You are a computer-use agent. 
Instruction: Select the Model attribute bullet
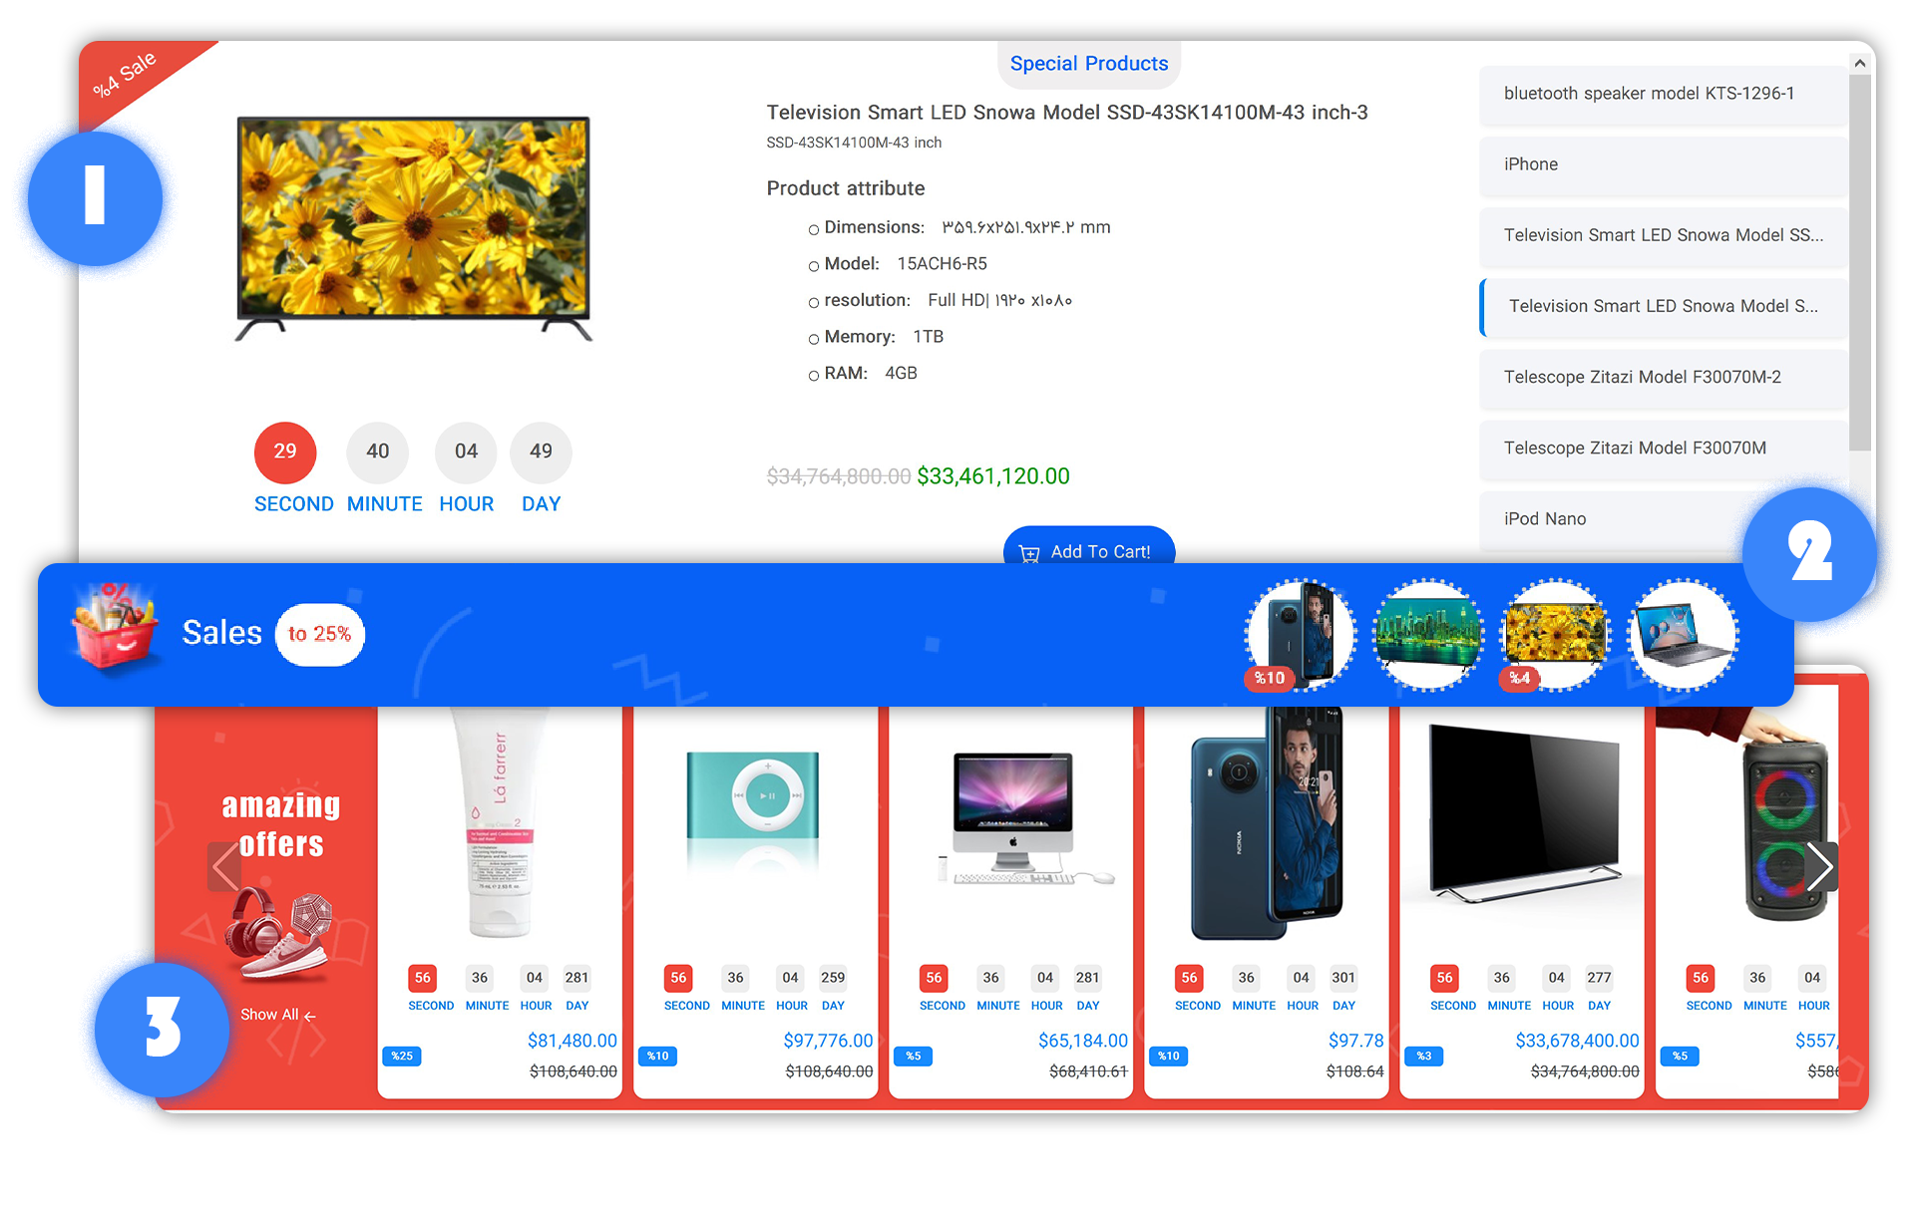[x=813, y=265]
